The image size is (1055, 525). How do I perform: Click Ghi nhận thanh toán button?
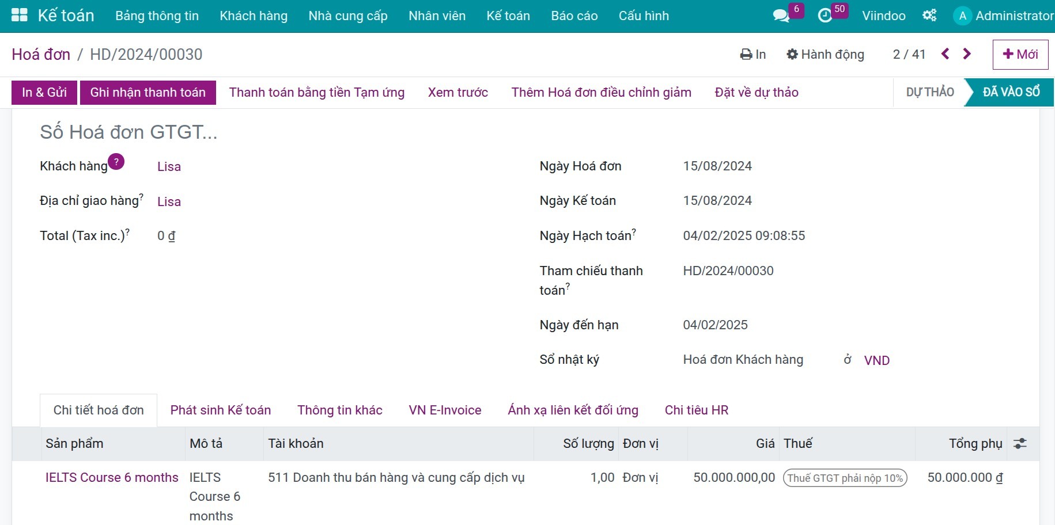pos(148,92)
